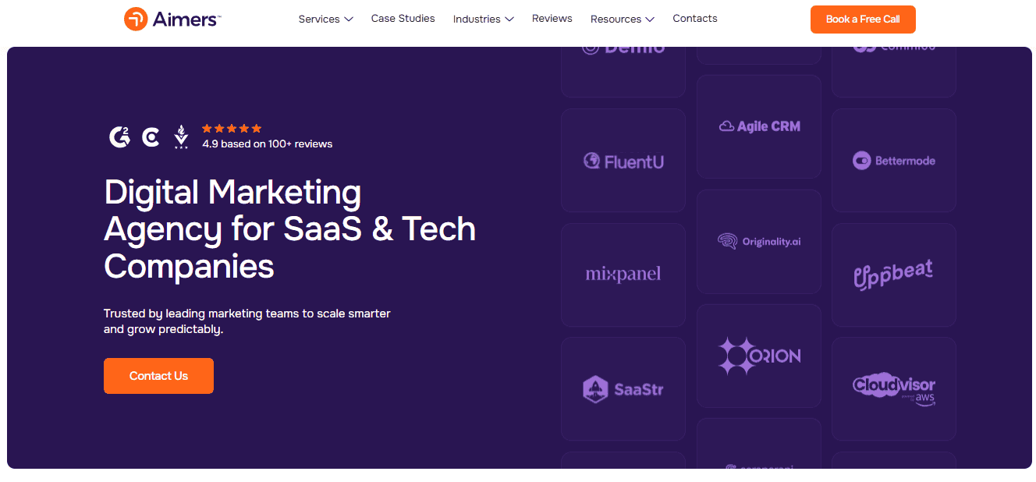Image resolution: width=1036 pixels, height=482 pixels.
Task: Select the Bettermode logo card
Action: pyautogui.click(x=894, y=161)
